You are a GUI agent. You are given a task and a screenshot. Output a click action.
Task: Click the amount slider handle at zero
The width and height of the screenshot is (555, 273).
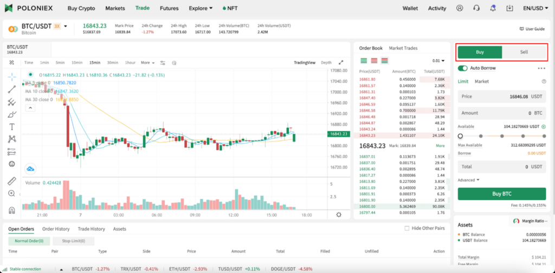click(460, 136)
